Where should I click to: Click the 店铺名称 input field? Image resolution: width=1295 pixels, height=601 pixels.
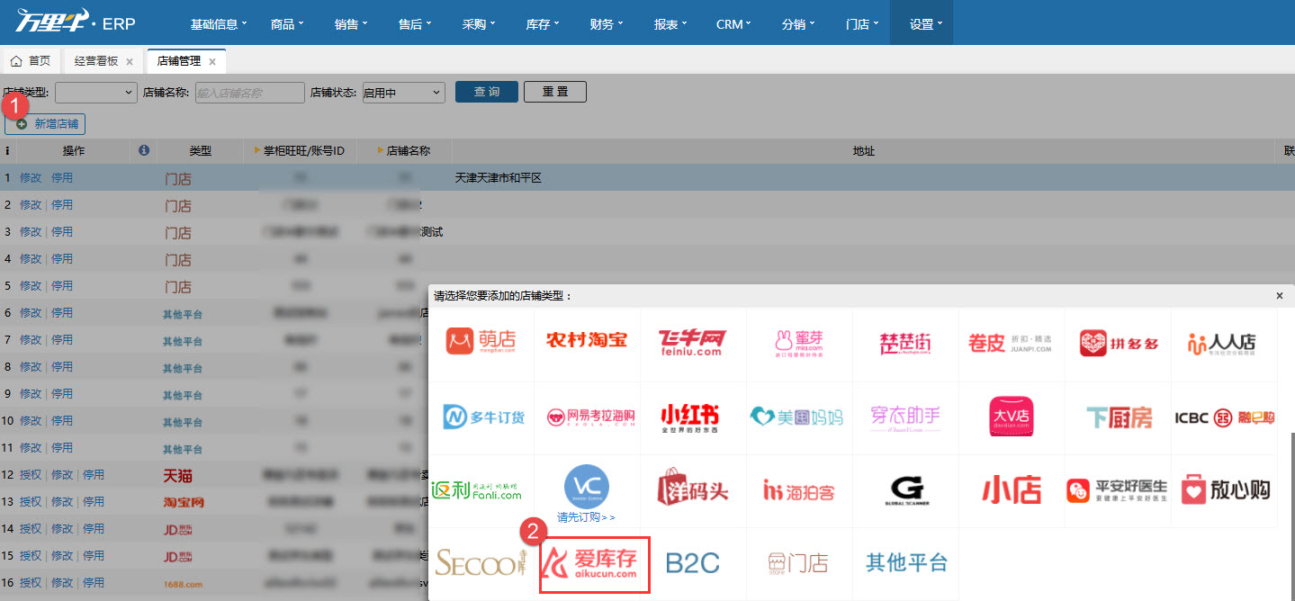click(250, 91)
